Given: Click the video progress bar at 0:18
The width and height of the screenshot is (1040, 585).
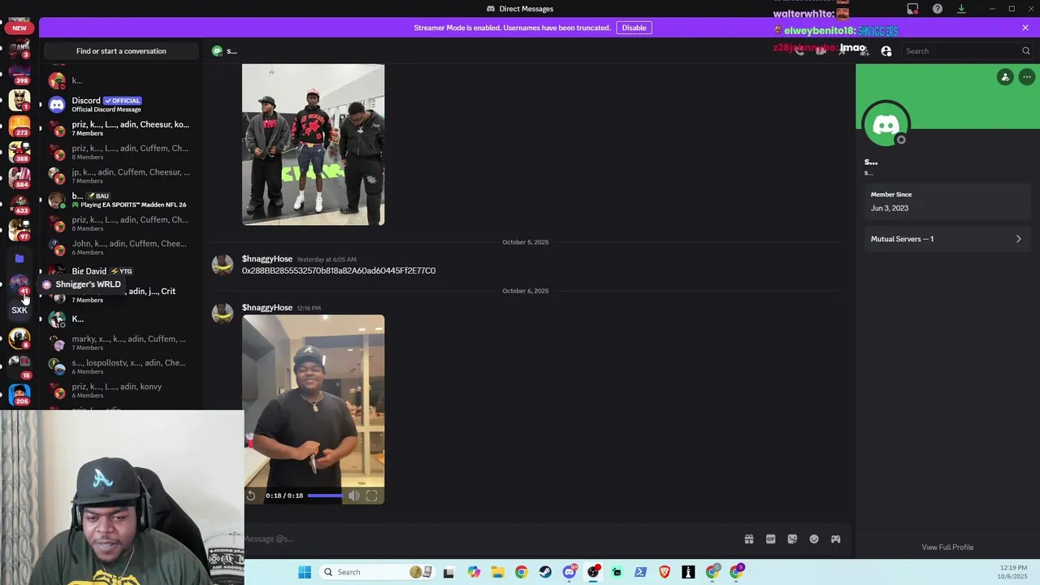Looking at the screenshot, I should 325,496.
